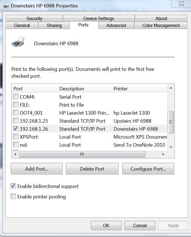Viewport: 191px width, 237px height.
Task: Check the FILE: port checkbox
Action: pos(15,104)
